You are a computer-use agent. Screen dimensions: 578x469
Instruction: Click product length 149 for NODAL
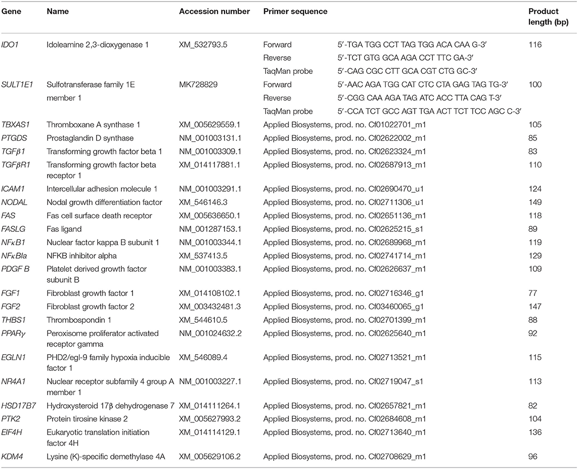click(x=535, y=202)
